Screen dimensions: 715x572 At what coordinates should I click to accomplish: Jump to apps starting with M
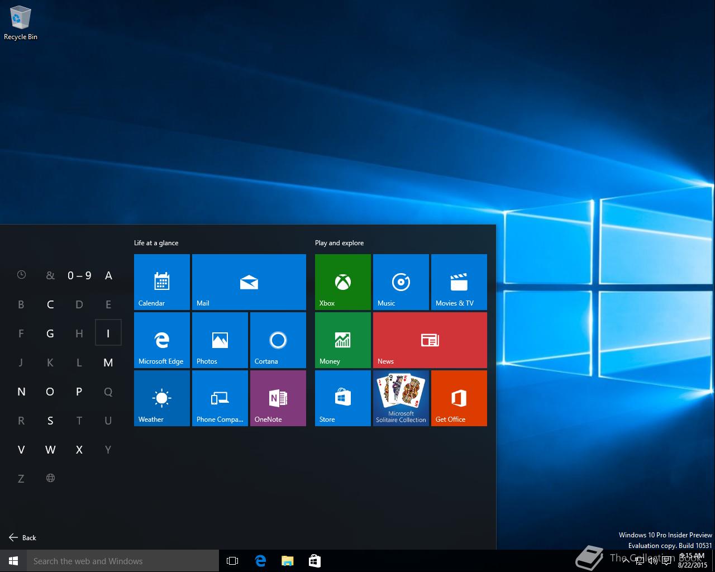click(108, 362)
